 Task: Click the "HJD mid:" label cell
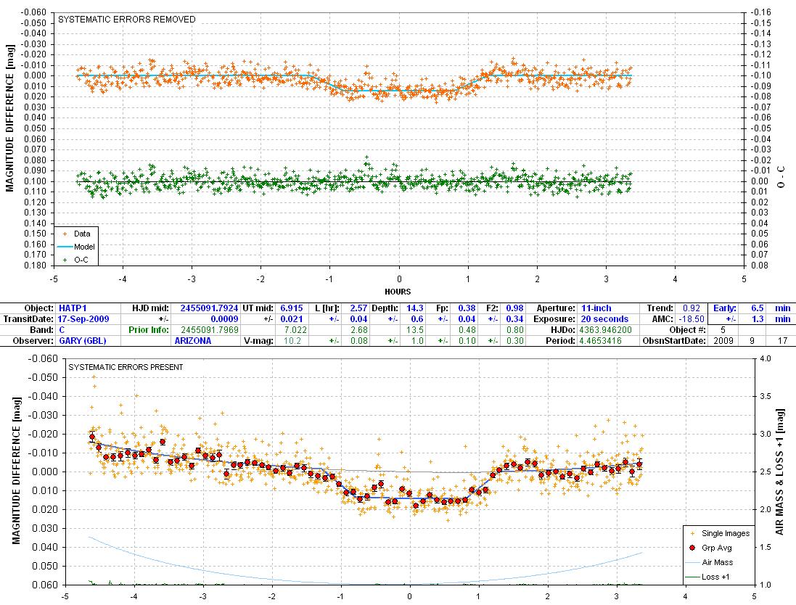coord(150,308)
